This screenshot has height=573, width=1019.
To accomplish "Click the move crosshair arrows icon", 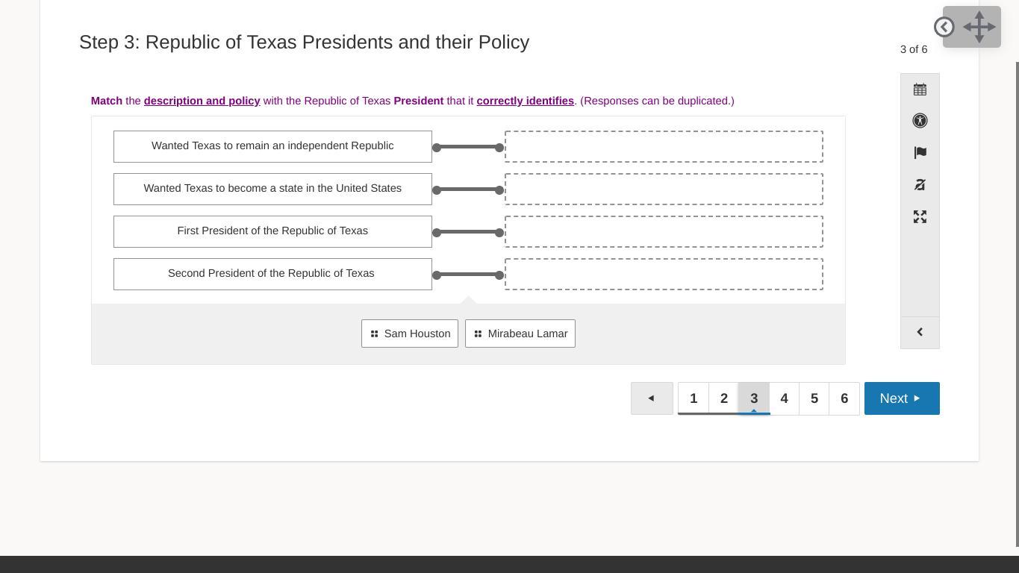I will 979,27.
